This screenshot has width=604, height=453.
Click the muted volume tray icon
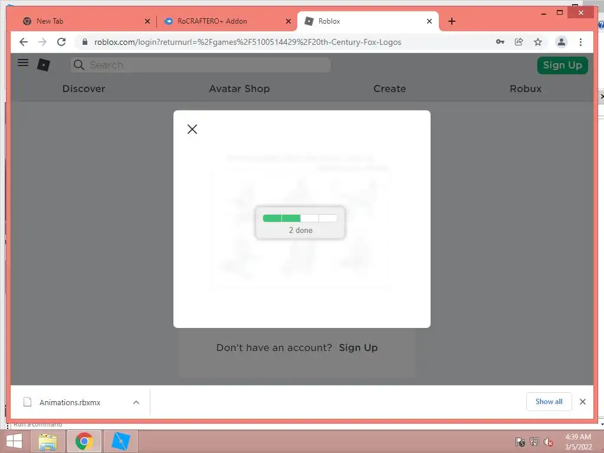pos(548,442)
